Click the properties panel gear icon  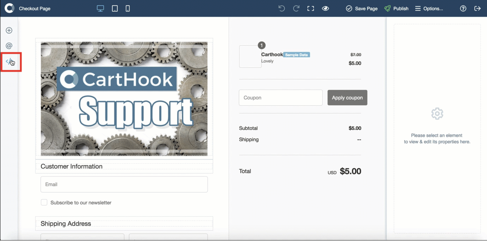(437, 114)
